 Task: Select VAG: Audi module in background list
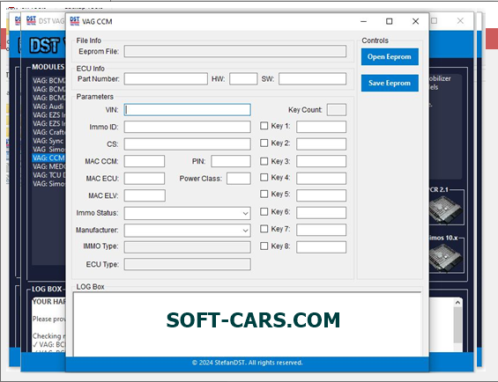pos(48,107)
